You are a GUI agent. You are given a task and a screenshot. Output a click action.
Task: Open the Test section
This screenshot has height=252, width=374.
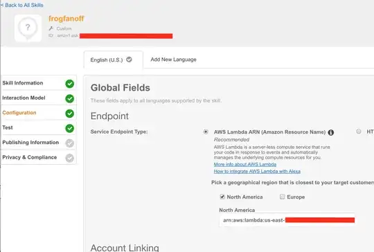pyautogui.click(x=39, y=127)
